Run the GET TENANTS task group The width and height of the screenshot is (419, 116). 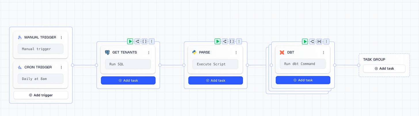coord(130,41)
